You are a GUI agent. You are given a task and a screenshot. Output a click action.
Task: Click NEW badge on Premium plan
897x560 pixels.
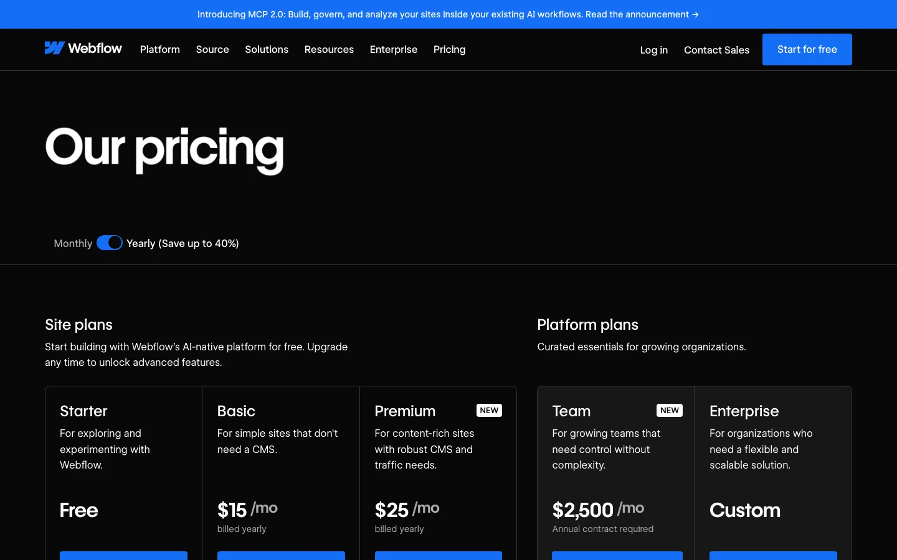tap(489, 411)
